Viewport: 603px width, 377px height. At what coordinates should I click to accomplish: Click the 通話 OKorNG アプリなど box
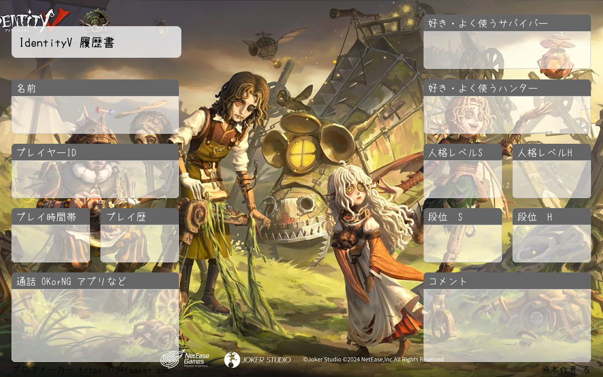point(95,325)
